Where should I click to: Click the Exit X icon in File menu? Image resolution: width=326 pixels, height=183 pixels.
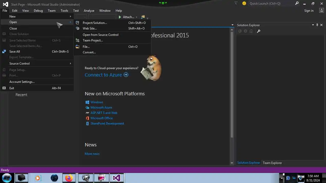(x=4, y=88)
